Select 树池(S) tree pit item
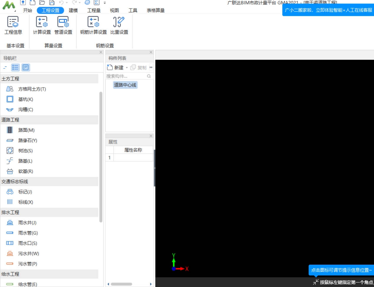This screenshot has height=287, width=374. [19, 151]
